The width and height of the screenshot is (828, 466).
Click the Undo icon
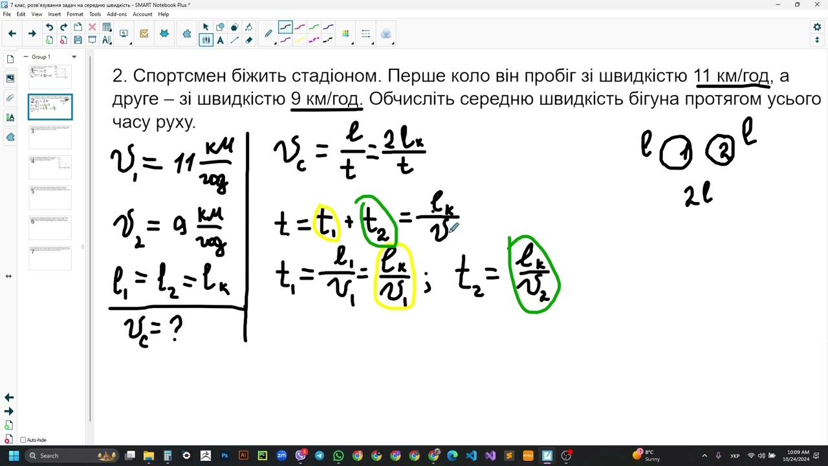tap(49, 27)
